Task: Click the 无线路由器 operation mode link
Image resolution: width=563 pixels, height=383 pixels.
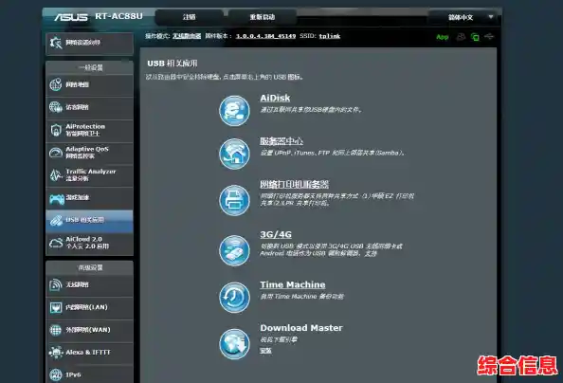Action: click(187, 36)
